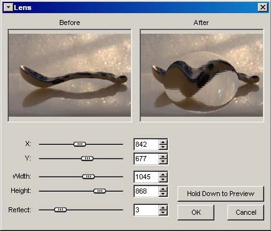Screen dimensions: 271x231
Task: Click the Height slider handle
Action: tap(100, 191)
